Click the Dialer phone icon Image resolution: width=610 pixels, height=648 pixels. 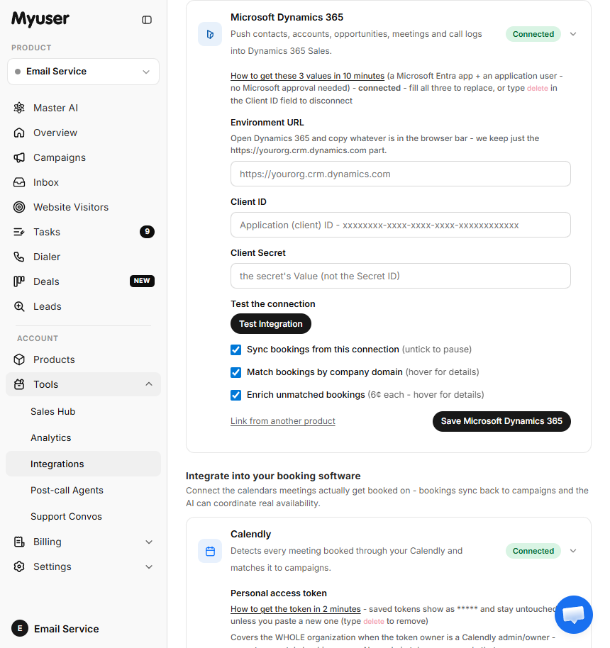click(x=19, y=257)
